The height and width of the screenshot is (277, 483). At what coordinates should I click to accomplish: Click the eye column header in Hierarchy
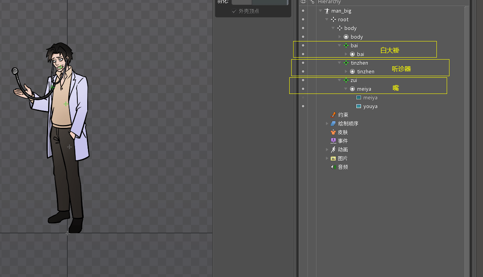click(303, 2)
